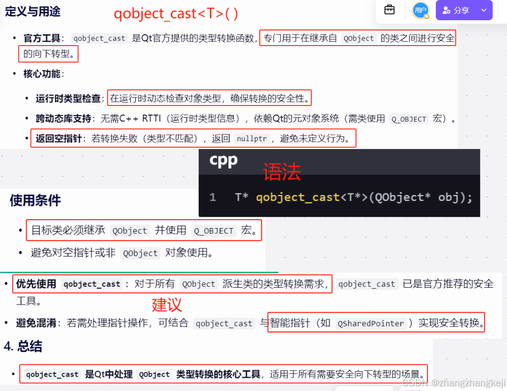
Task: Click QObject chip in 专门用于在继承自 sentence
Action: pyautogui.click(x=359, y=38)
